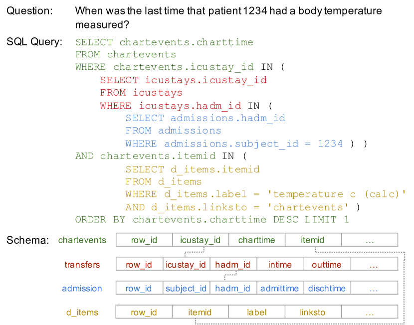Select the chartevents icustay_id column cell
This screenshot has width=414, height=325.
coord(201,240)
